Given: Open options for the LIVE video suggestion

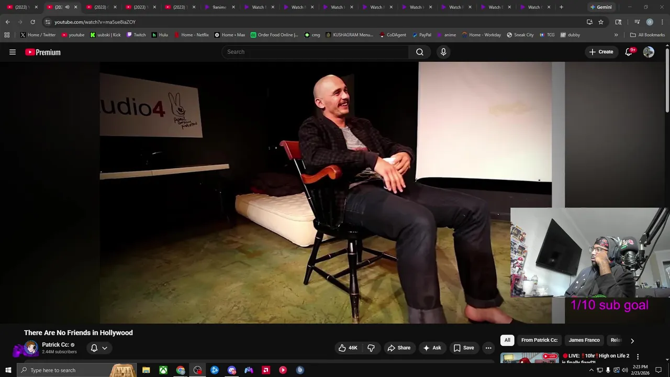Looking at the screenshot, I should click(638, 356).
